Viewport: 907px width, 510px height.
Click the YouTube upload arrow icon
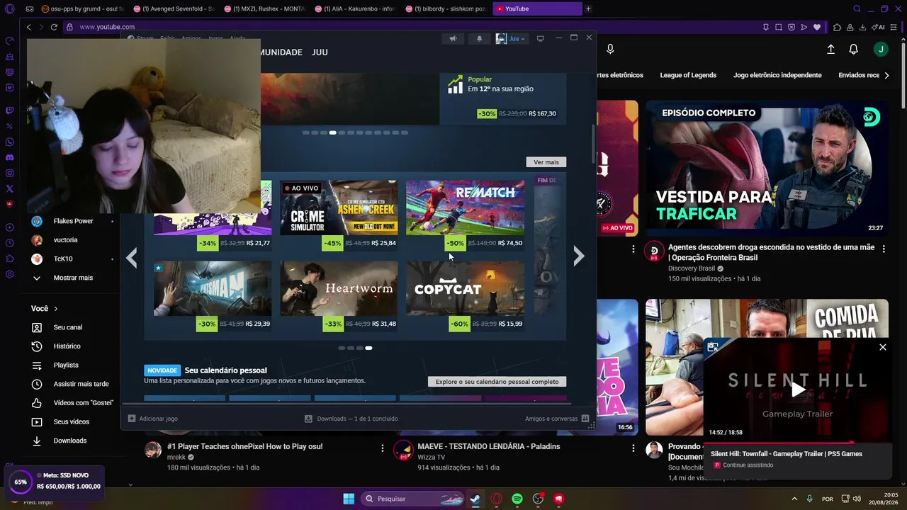tap(830, 49)
